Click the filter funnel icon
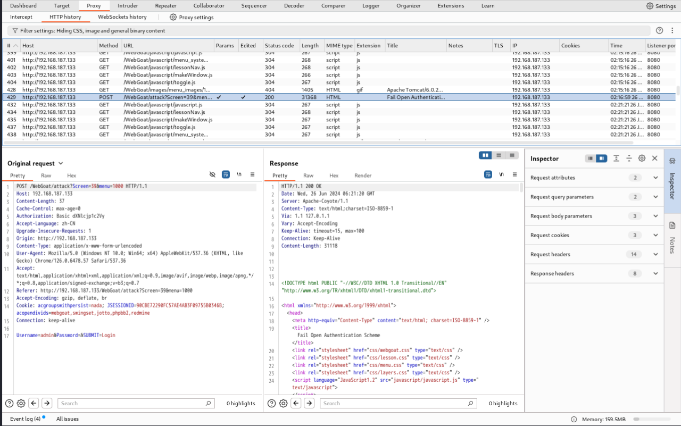 (x=15, y=31)
